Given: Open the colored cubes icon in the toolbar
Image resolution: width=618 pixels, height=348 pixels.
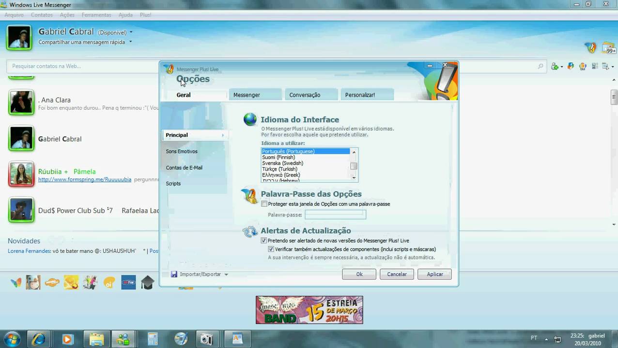Looking at the screenshot, I should click(571, 66).
